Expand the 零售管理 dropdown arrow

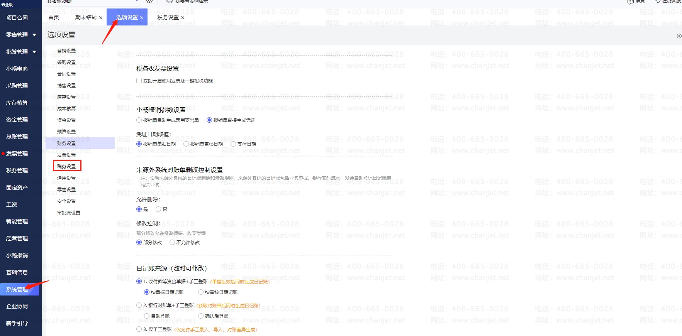(x=34, y=35)
